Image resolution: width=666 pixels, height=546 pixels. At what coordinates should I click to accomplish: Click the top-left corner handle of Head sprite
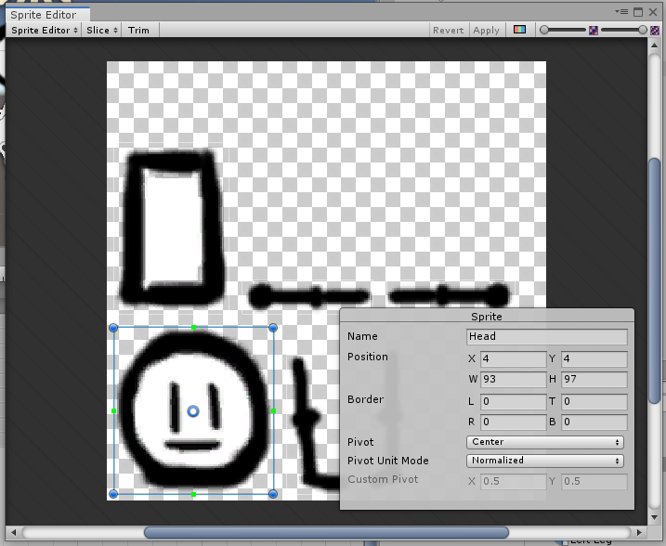(x=113, y=328)
